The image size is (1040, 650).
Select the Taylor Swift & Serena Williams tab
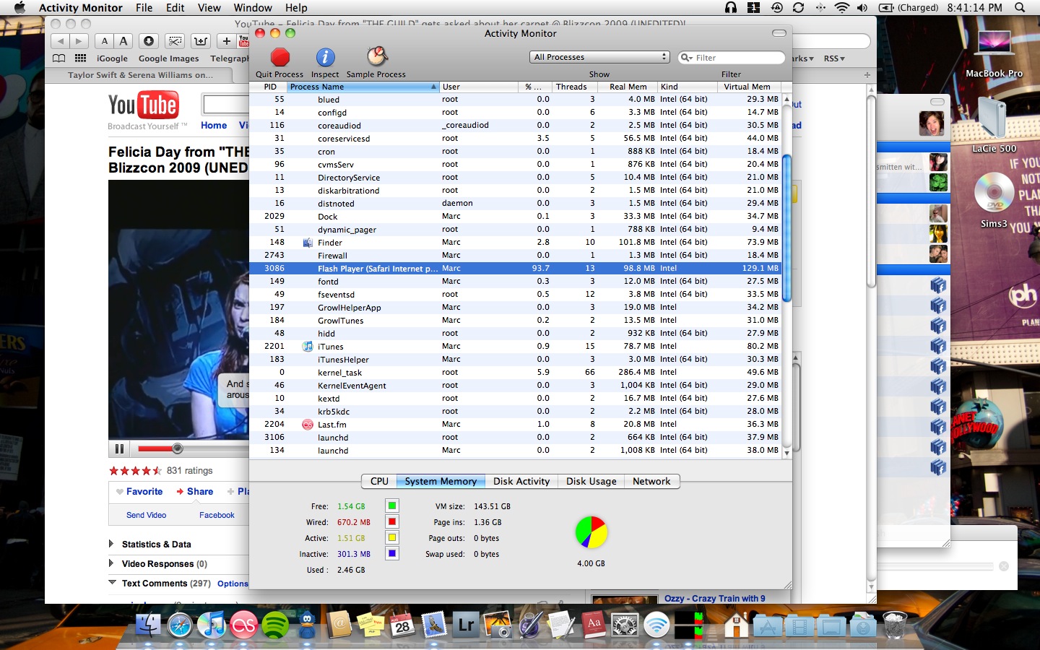(x=140, y=74)
